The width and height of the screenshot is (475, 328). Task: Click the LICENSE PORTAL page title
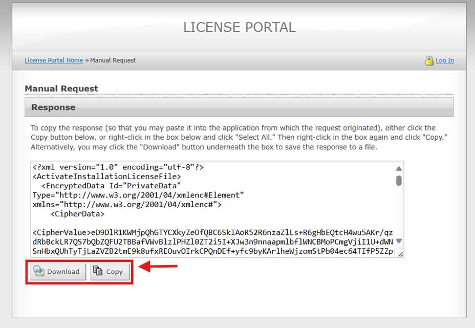click(239, 27)
